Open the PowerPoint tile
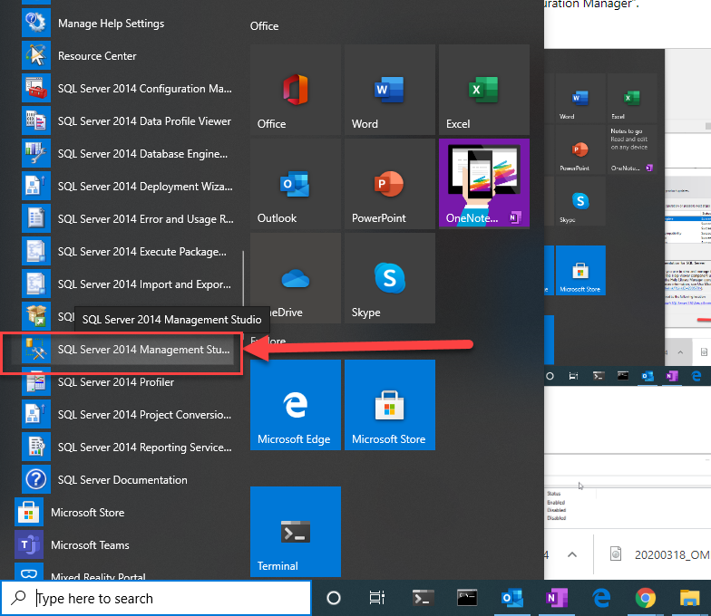 (x=390, y=184)
